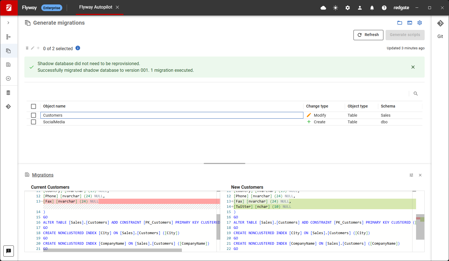Click the New Customers diff overview scrollbar
Screen dimensions: 449x261
point(420,227)
